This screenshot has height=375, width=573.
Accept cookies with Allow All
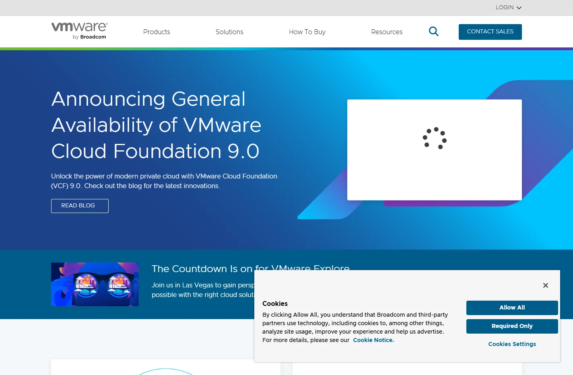(512, 308)
